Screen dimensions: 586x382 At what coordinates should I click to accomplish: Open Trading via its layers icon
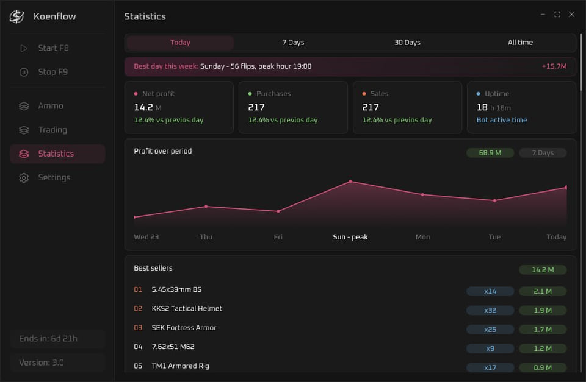click(24, 130)
